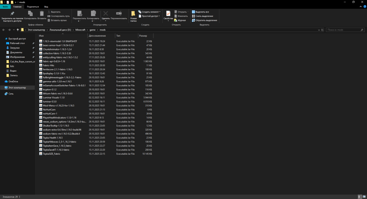This screenshot has height=199, width=367.
Task: Click Снять выделение
Action: click(203, 16)
